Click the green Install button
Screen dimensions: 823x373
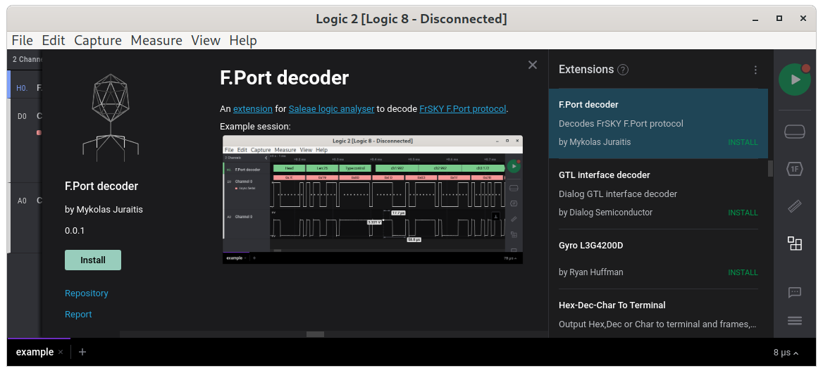93,260
